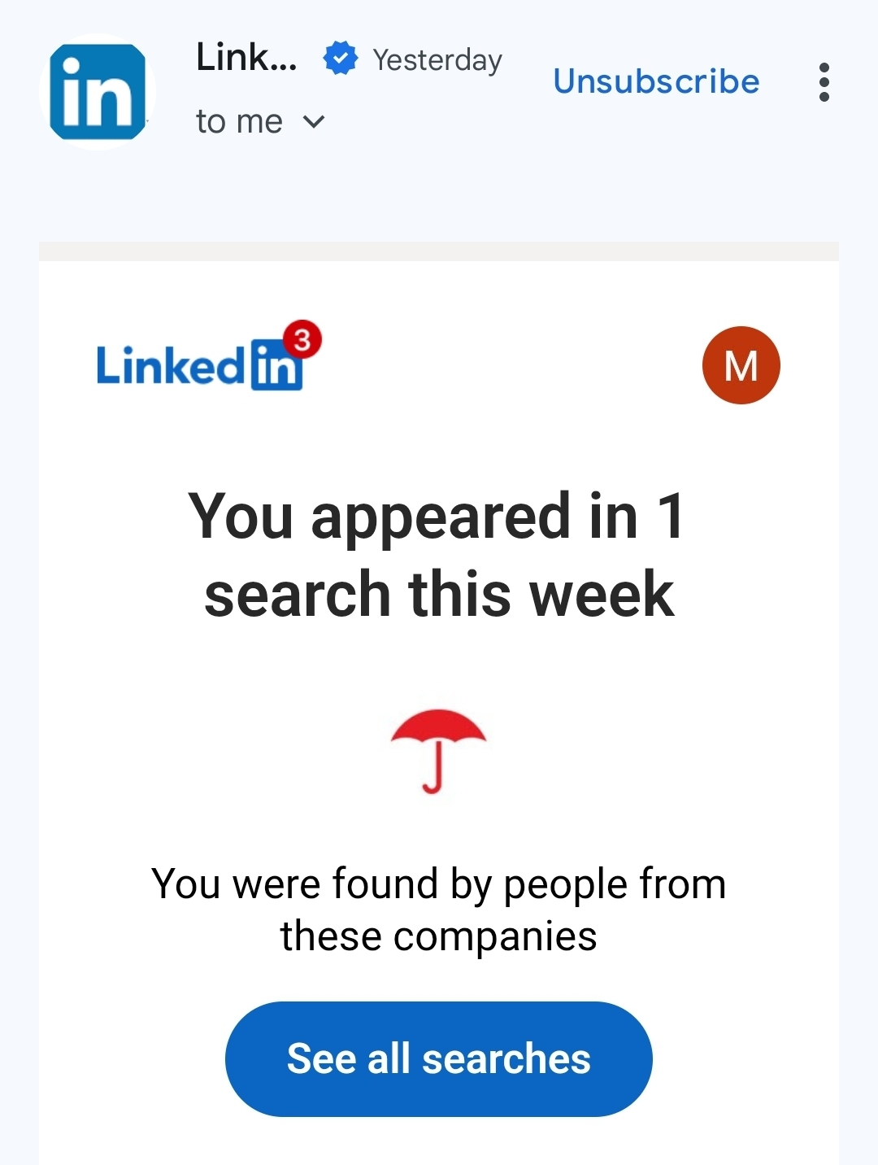Click the 'these companies' text line
This screenshot has width=878, height=1165.
[439, 936]
